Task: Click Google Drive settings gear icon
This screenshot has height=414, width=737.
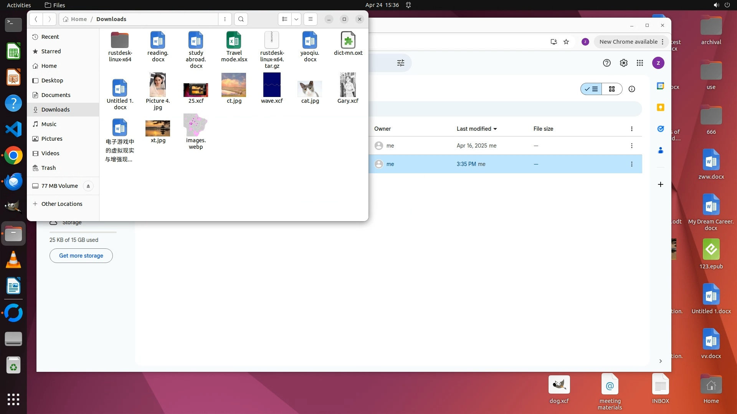Action: coord(624,63)
